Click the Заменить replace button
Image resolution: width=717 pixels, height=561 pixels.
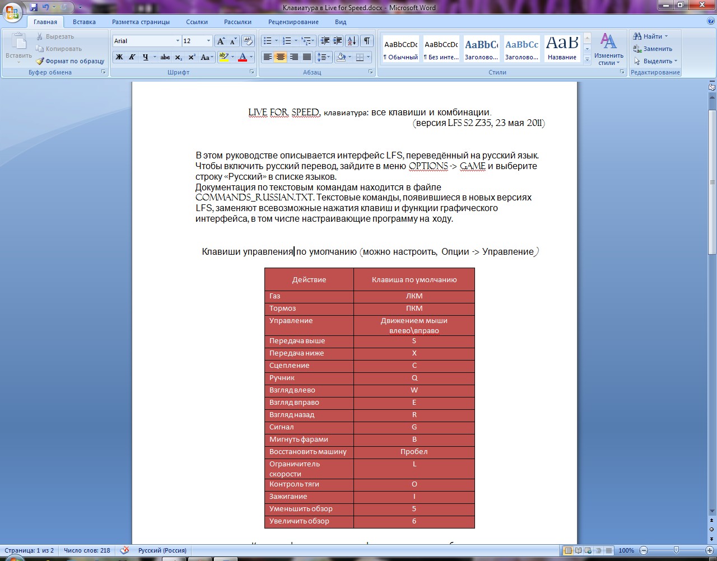[x=653, y=49]
